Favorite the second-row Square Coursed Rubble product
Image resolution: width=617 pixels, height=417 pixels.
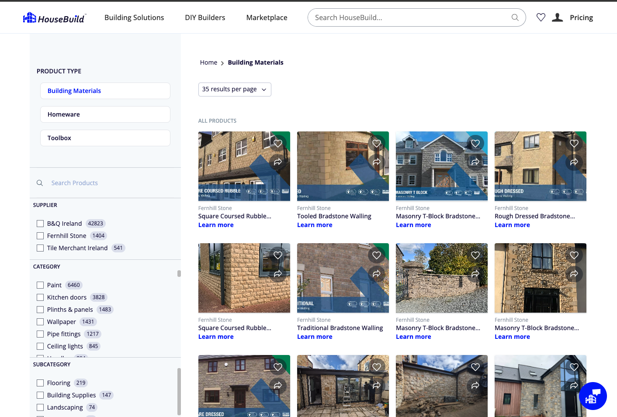coord(278,255)
